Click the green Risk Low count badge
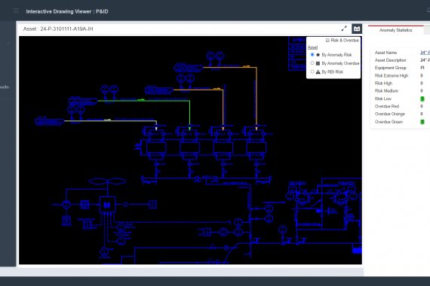This screenshot has width=430, height=286. 422,99
